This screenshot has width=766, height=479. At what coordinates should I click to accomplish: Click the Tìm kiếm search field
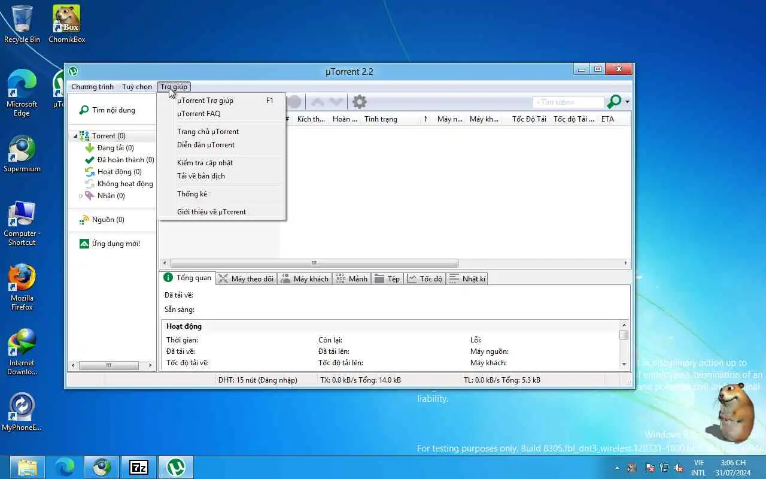click(569, 102)
